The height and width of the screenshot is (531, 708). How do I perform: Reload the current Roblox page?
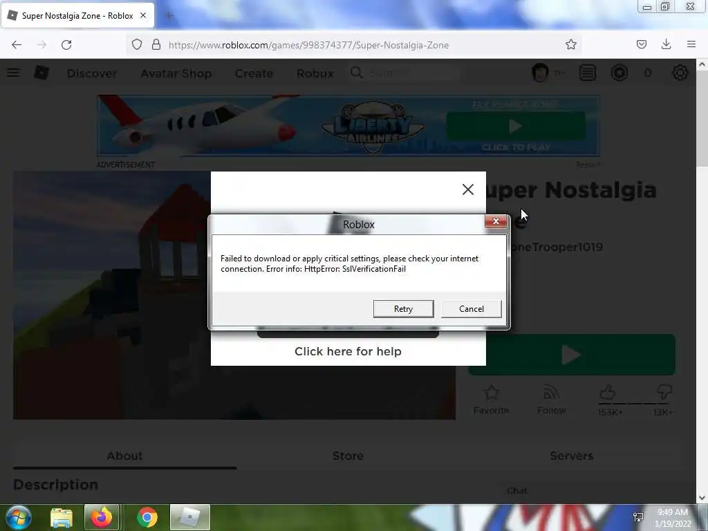(x=66, y=45)
